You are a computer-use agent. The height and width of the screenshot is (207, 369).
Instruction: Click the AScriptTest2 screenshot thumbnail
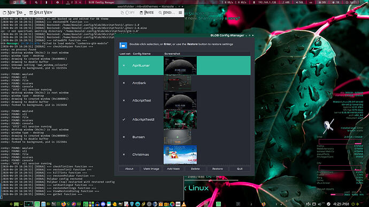[x=180, y=119]
